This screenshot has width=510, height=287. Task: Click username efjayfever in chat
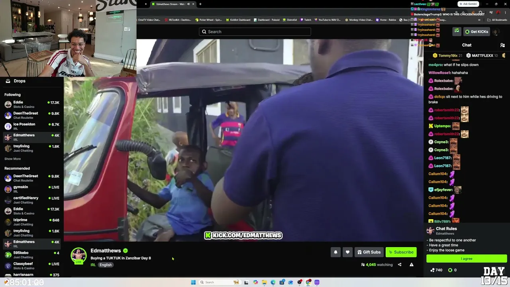coord(443,190)
